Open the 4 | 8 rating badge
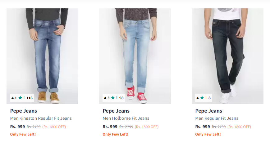This screenshot has width=270, height=143. 204,98
